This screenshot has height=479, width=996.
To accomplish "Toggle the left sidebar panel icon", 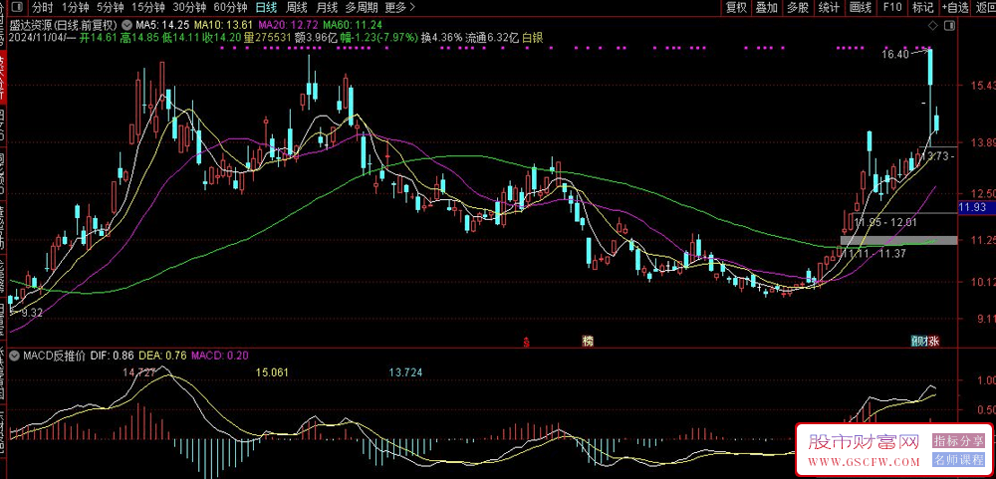I will tap(15, 8).
